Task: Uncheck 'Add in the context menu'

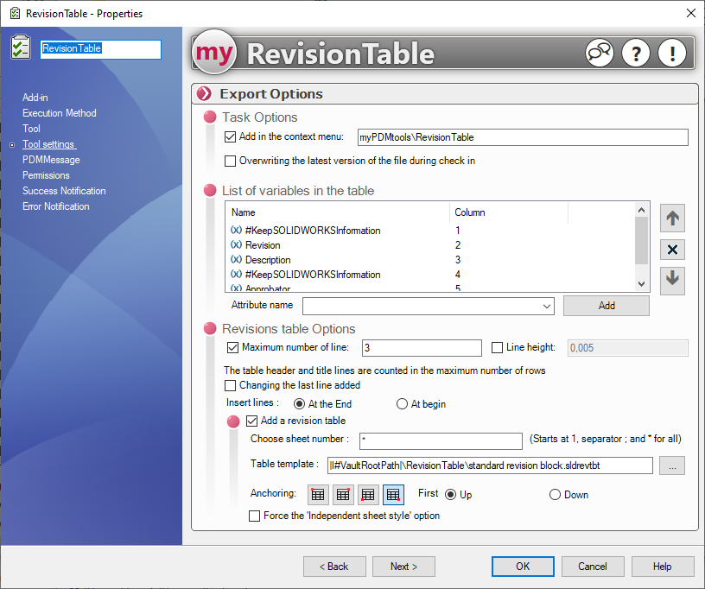Action: point(230,136)
